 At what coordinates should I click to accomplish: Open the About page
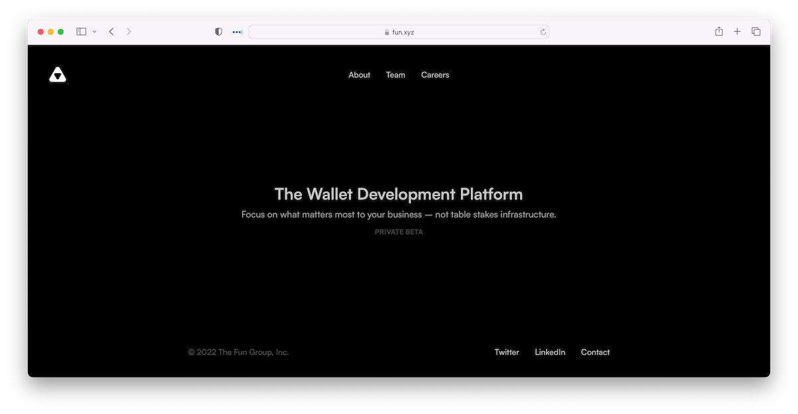point(359,75)
